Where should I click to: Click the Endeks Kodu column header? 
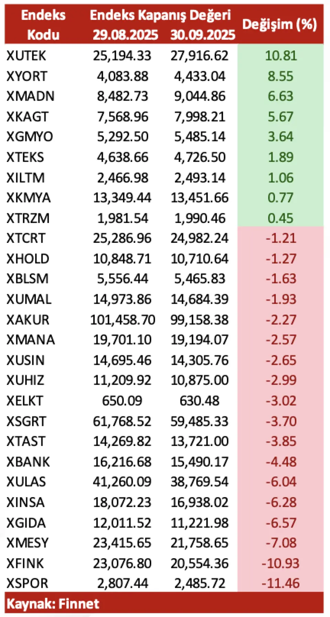[x=43, y=25]
